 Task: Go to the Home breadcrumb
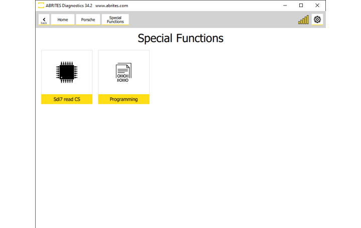pyautogui.click(x=63, y=20)
